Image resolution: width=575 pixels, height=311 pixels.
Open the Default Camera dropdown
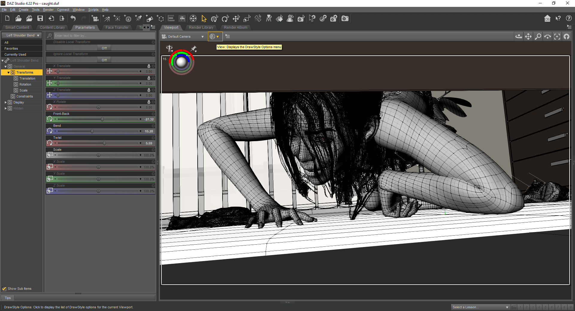[183, 36]
